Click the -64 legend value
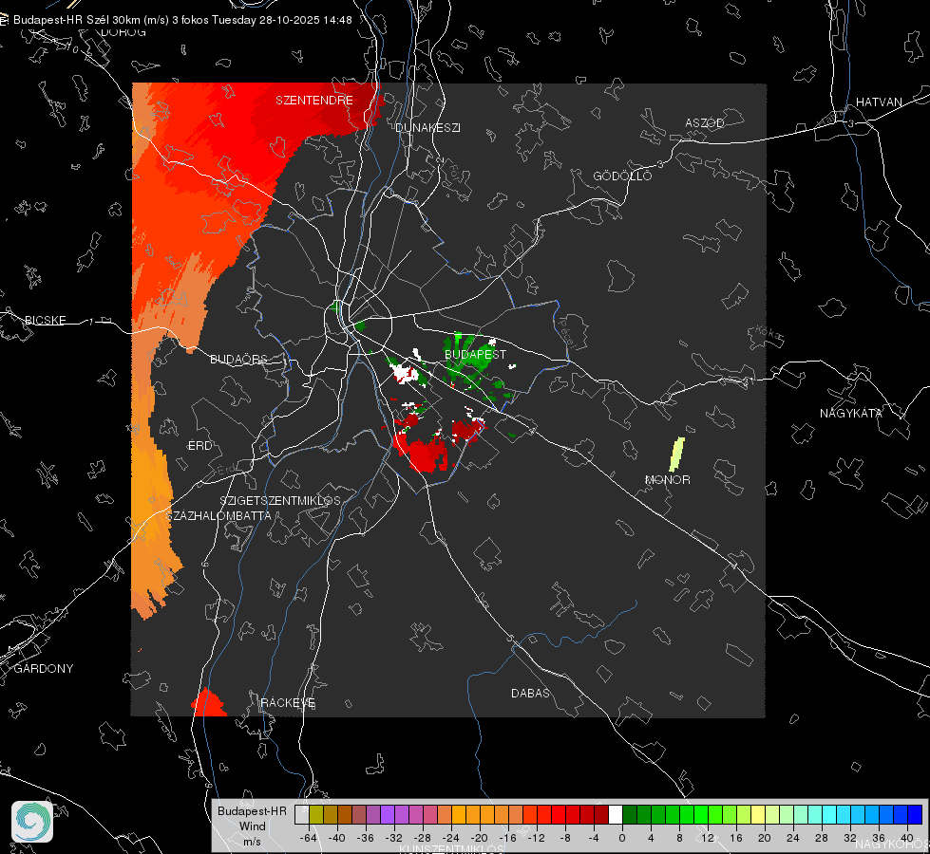This screenshot has height=854, width=930. click(x=309, y=838)
